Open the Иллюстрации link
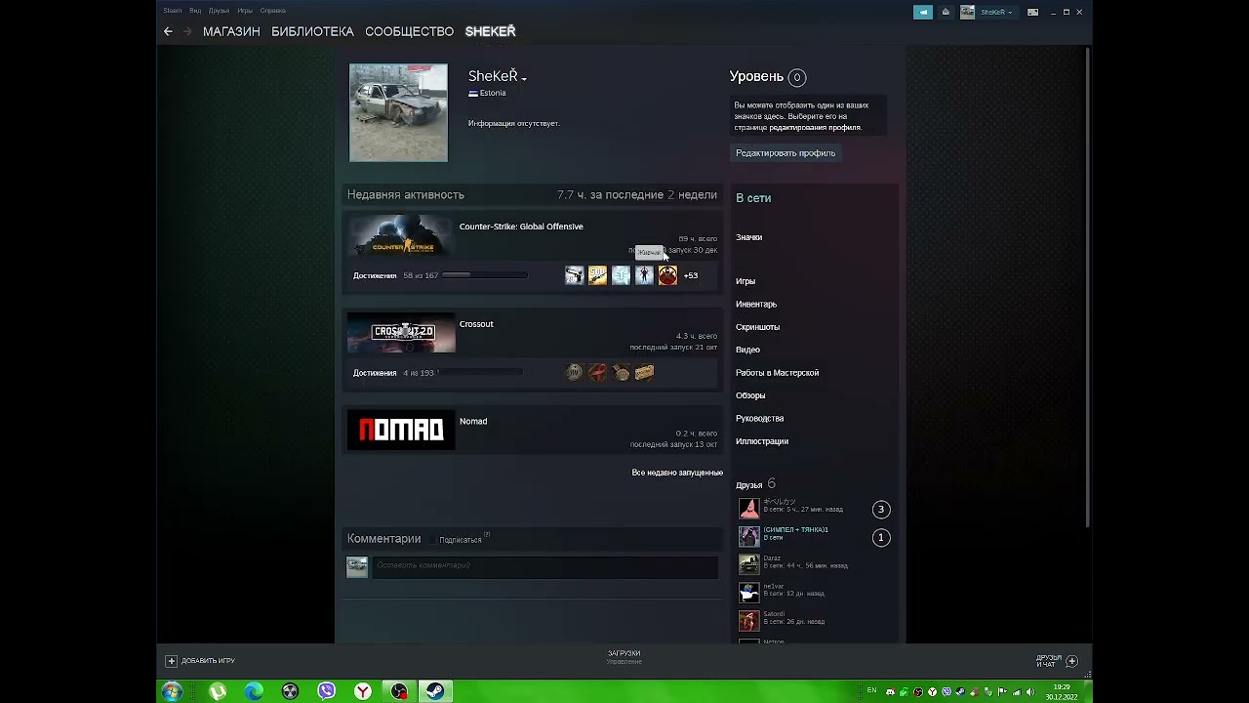Image resolution: width=1249 pixels, height=703 pixels. [762, 441]
